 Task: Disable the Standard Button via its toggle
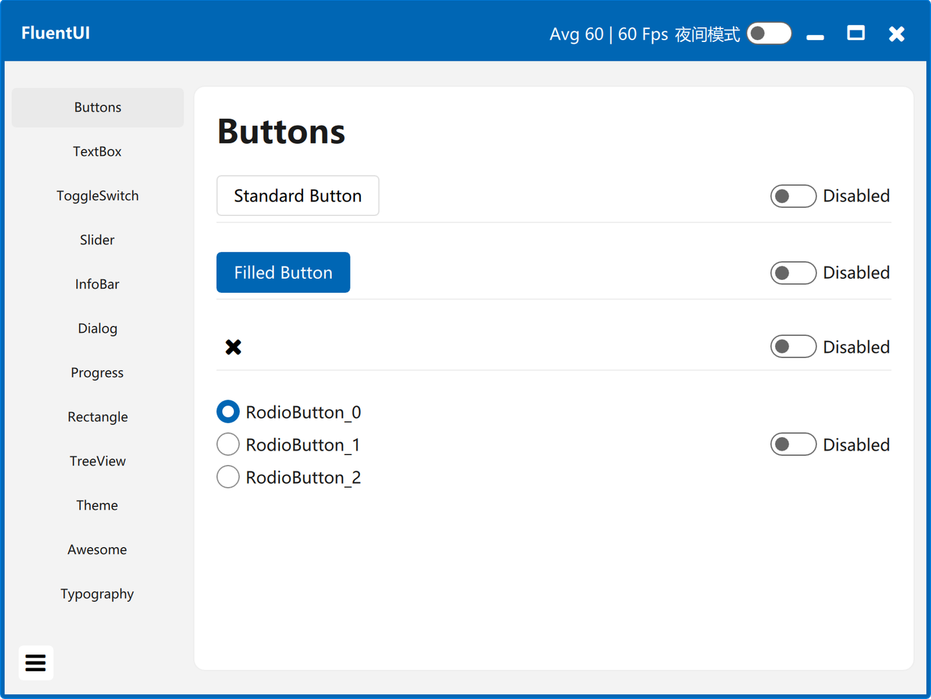tap(793, 196)
